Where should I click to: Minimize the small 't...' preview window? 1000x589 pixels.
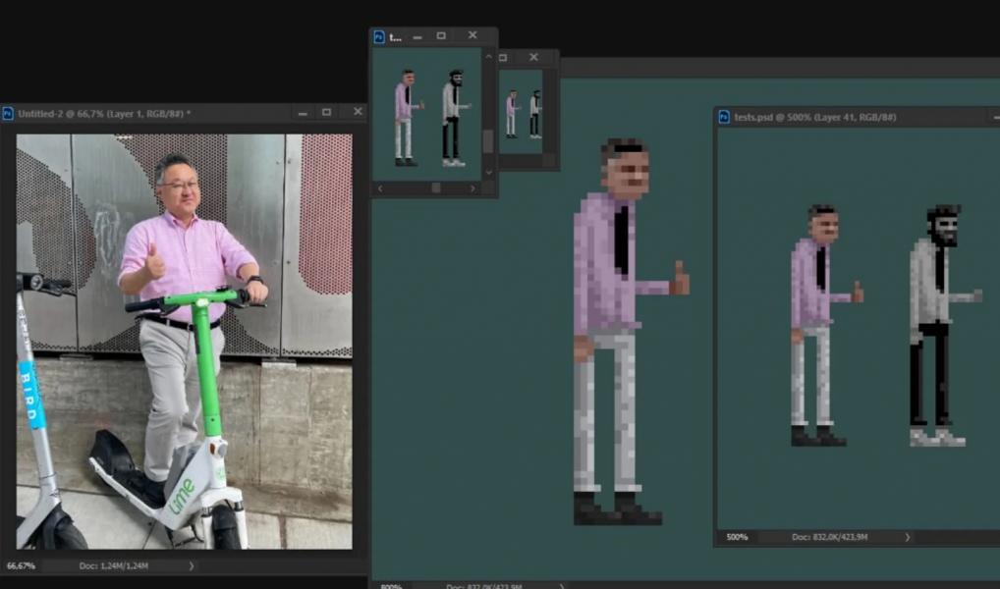[417, 37]
